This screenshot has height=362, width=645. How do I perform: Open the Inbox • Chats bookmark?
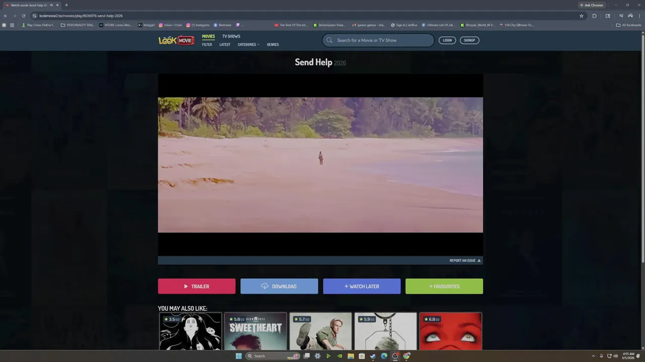tap(170, 25)
